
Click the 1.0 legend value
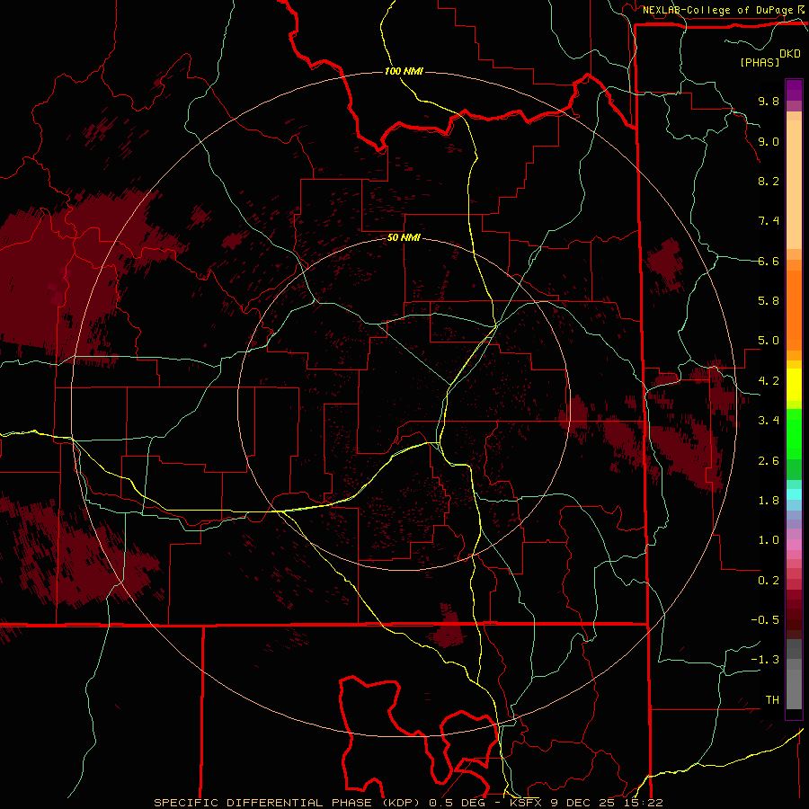tap(769, 540)
